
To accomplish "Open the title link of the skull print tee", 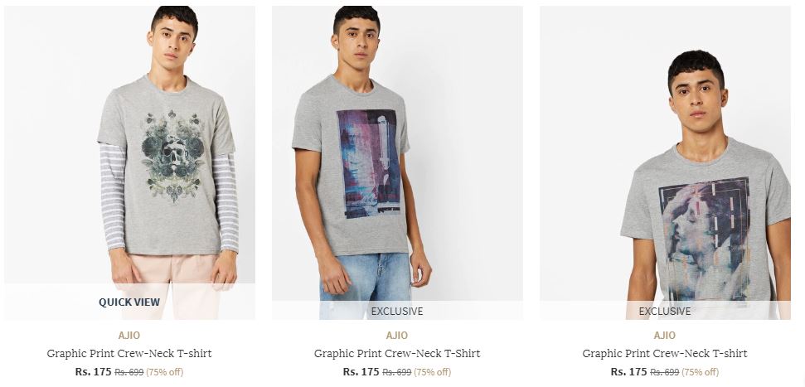I will (129, 353).
